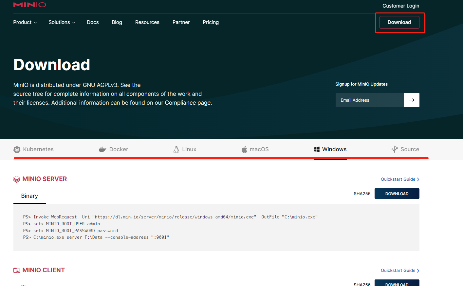This screenshot has height=286, width=463.
Task: Click the Windows logo icon
Action: pyautogui.click(x=317, y=150)
